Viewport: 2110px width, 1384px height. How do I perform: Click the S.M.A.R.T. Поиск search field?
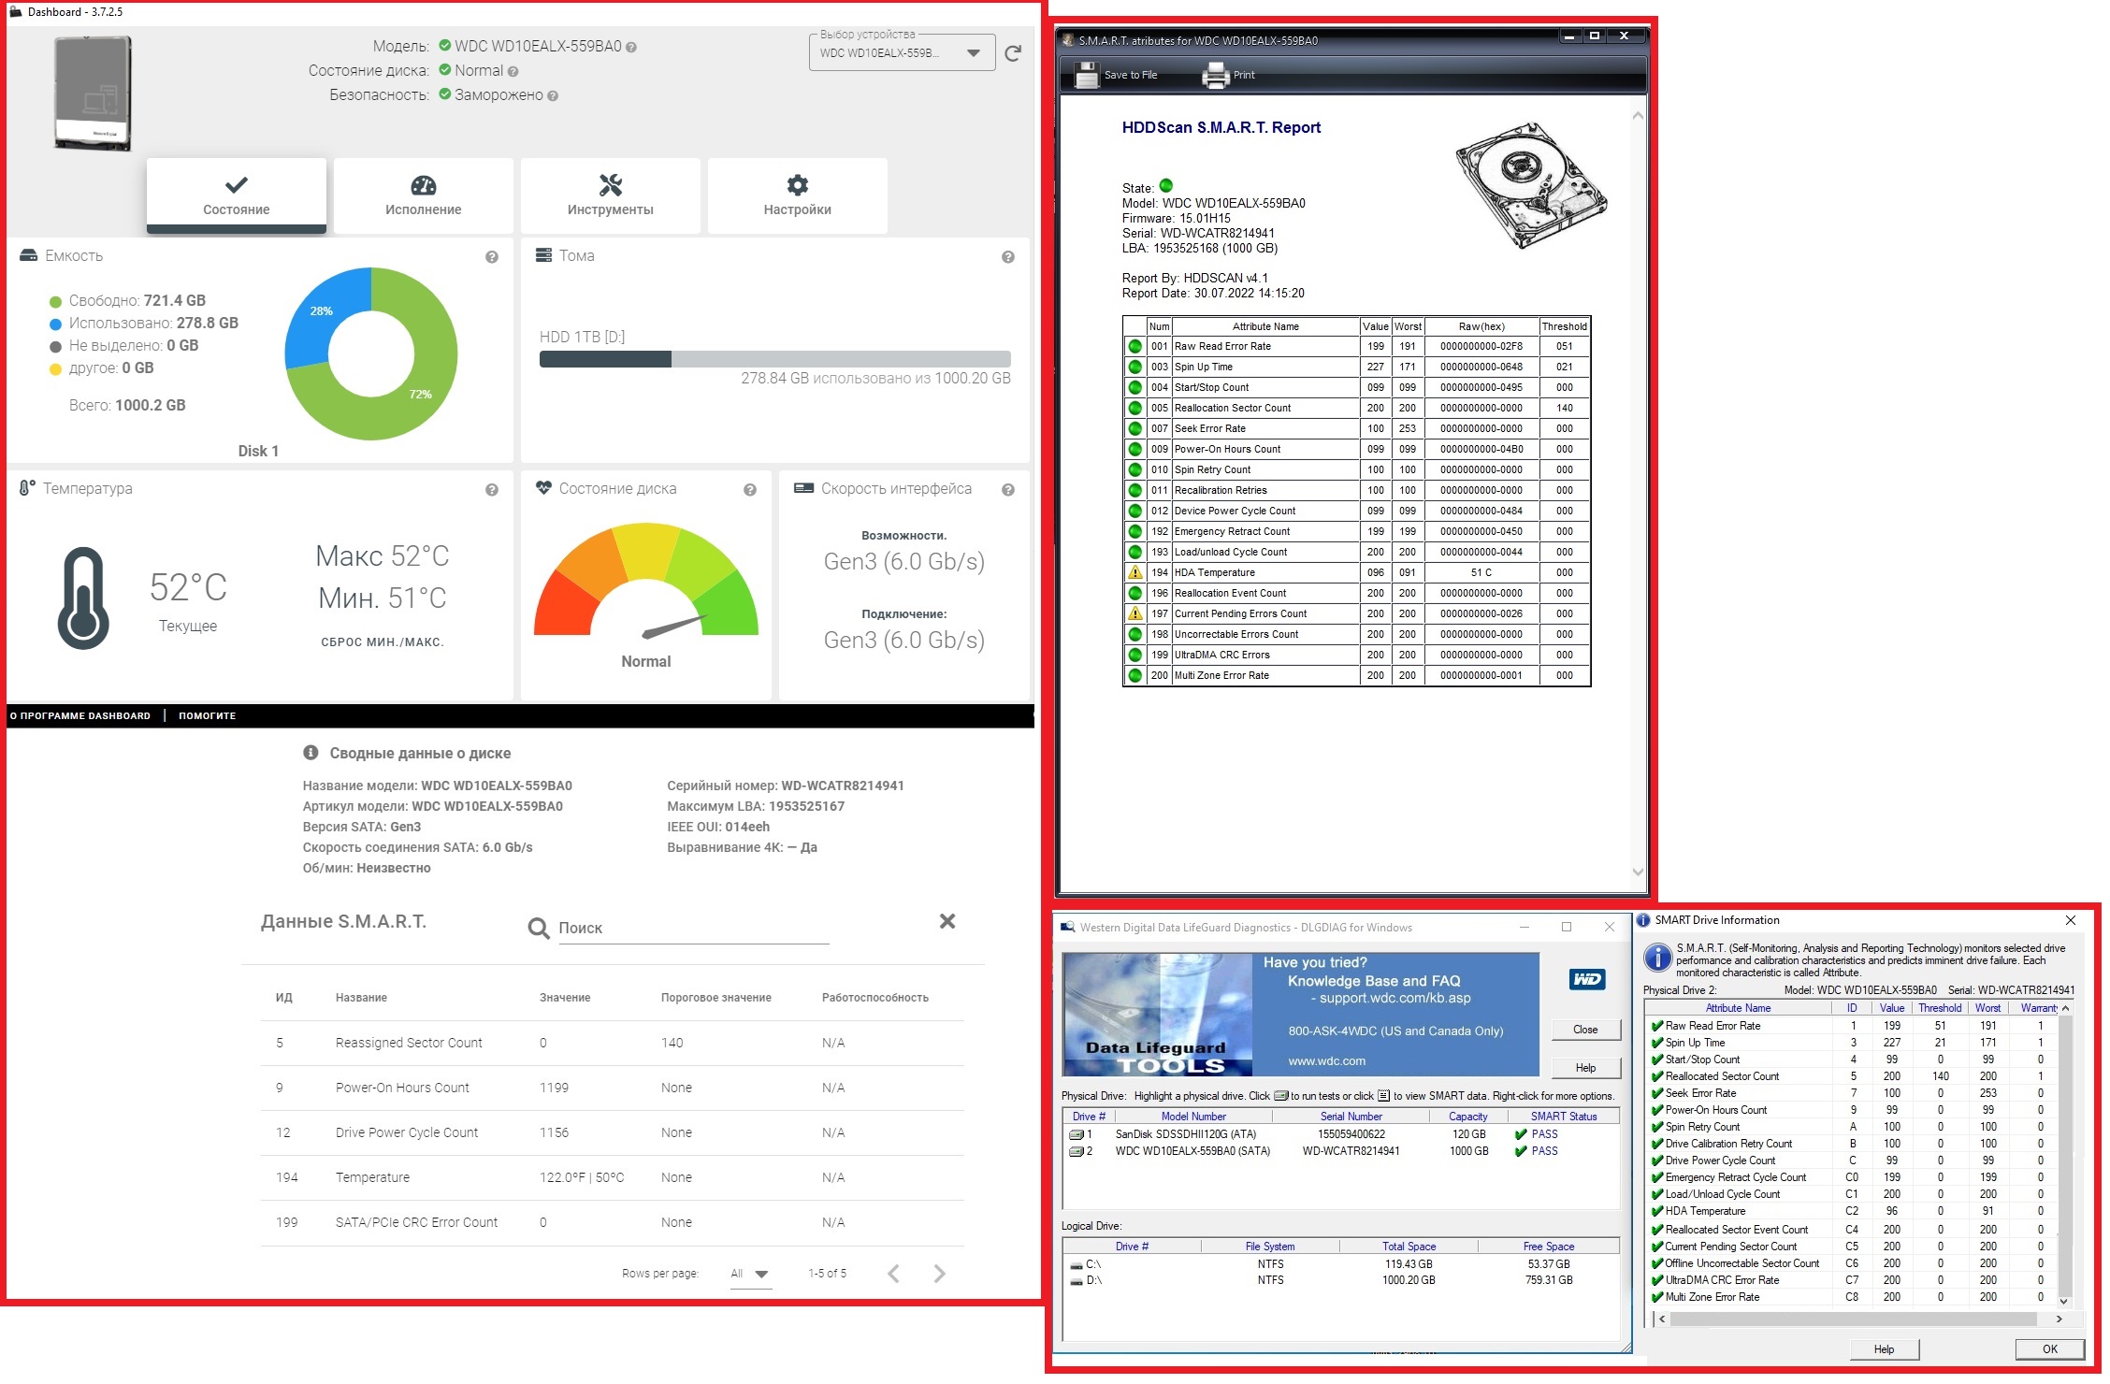point(692,929)
